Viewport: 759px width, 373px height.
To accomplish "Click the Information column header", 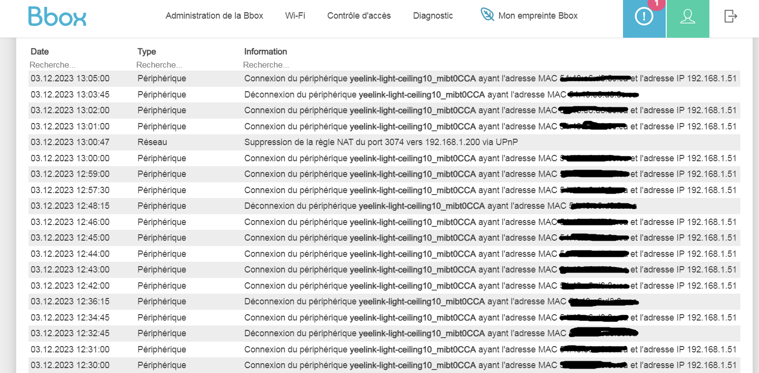I will (x=266, y=51).
